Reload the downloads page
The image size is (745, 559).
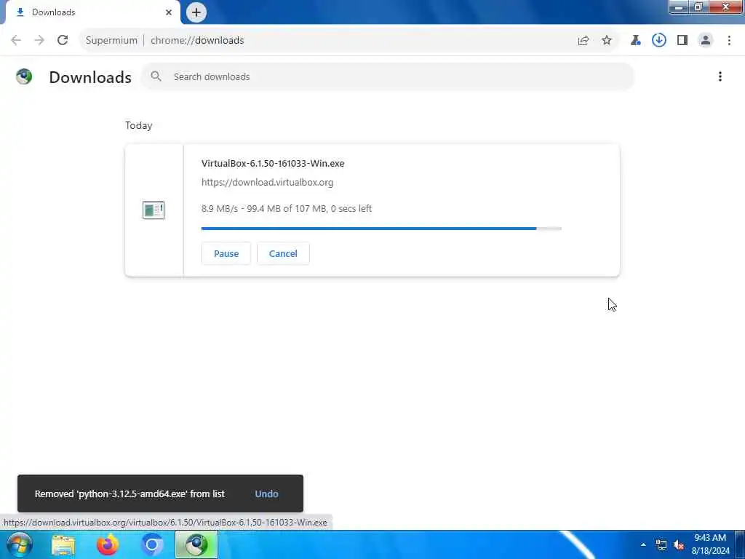(63, 41)
